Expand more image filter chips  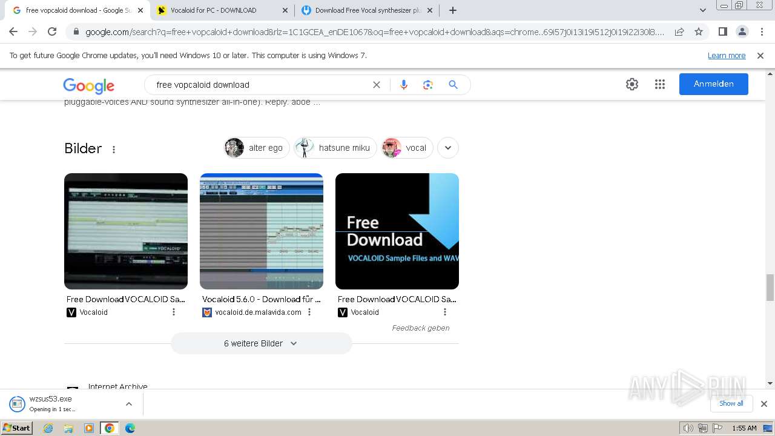448,148
